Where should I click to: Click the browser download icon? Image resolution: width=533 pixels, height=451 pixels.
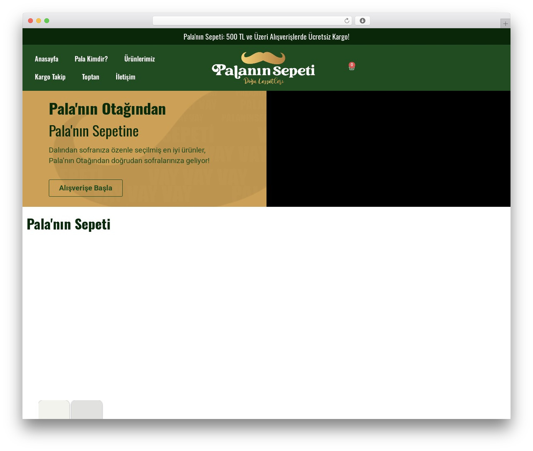pos(363,21)
